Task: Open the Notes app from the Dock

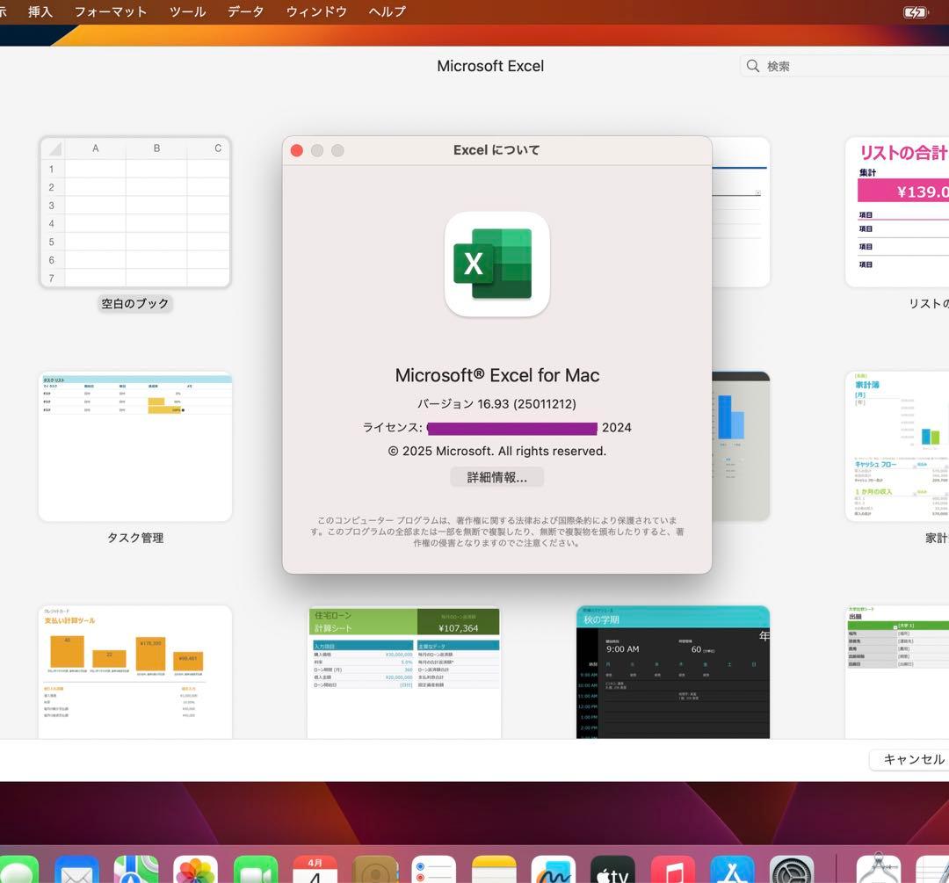Action: tap(495, 870)
